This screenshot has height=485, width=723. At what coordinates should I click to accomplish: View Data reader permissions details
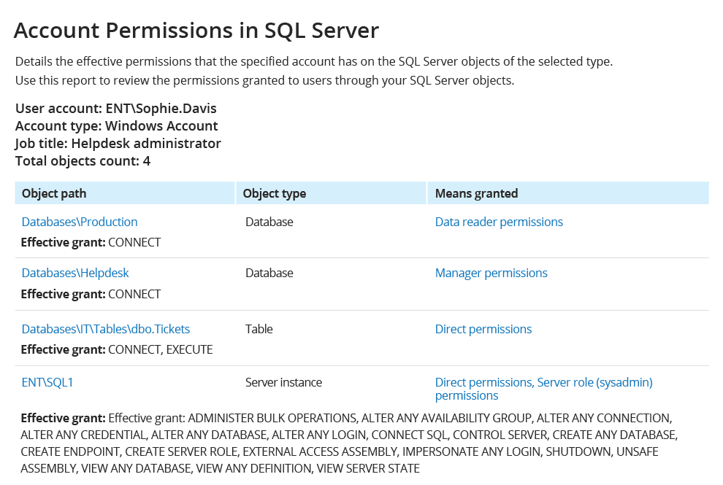tap(499, 222)
